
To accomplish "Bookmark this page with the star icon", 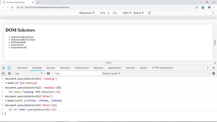I will pos(197,7).
